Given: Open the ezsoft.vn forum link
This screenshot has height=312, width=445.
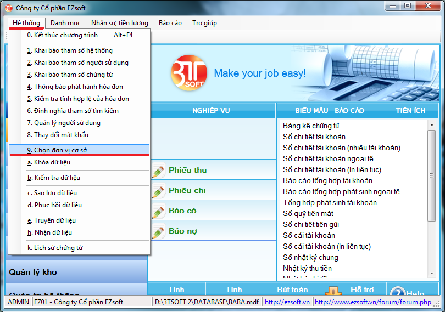Looking at the screenshot, I should pyautogui.click(x=372, y=302).
